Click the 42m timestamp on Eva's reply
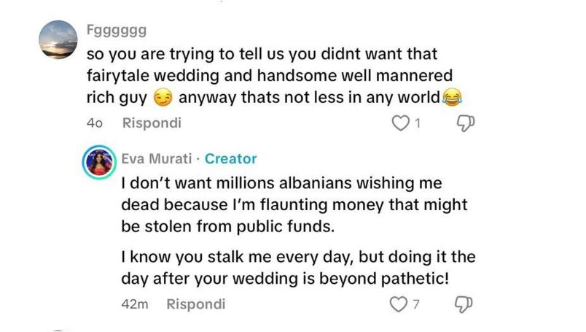Image resolution: width=586 pixels, height=332 pixels. 134,304
